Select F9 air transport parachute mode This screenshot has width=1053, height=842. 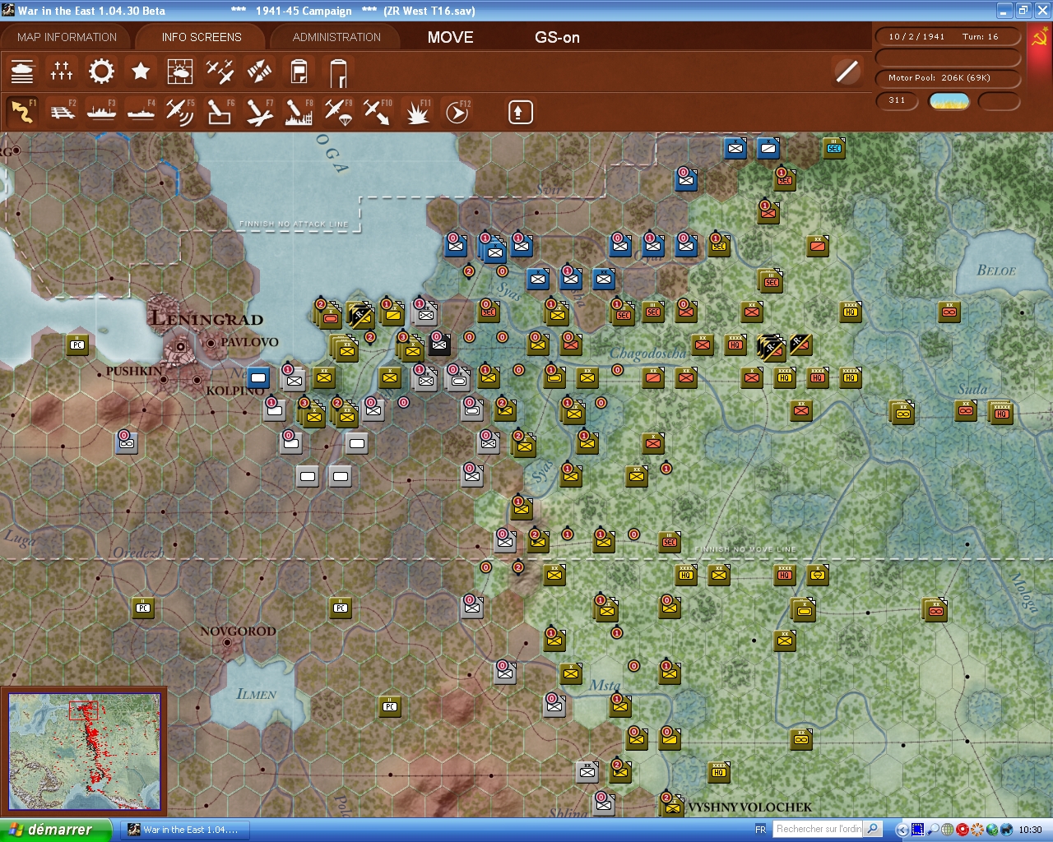coord(338,111)
